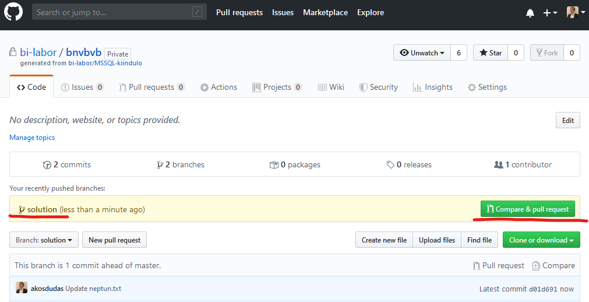Switch to the Security tab
Viewport: 589px width, 302px height.
[378, 87]
